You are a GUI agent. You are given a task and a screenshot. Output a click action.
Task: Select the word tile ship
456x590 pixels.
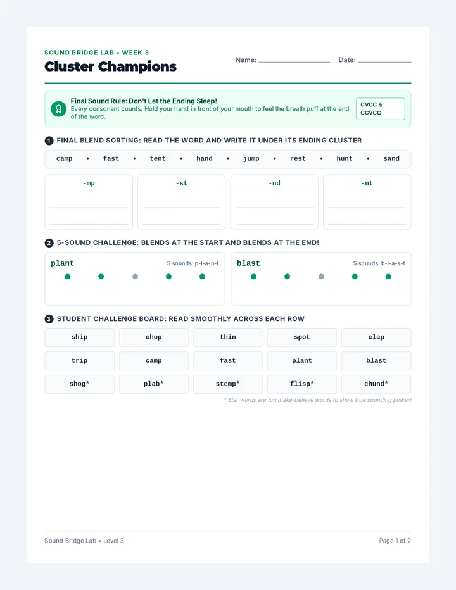(x=79, y=337)
